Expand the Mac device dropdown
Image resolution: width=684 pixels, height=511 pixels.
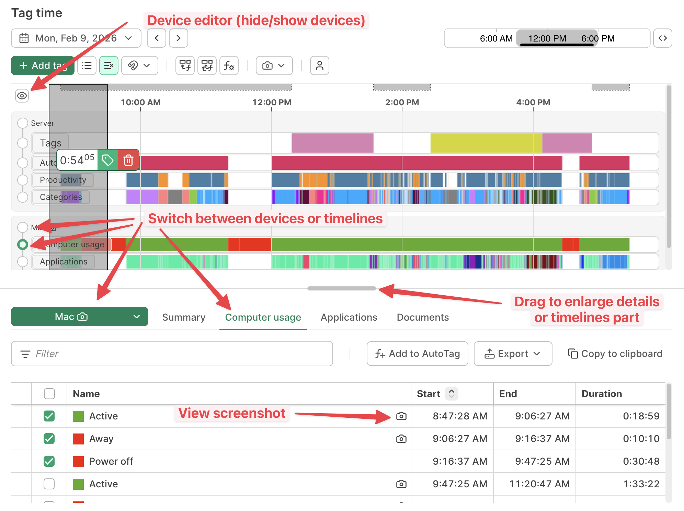click(80, 317)
